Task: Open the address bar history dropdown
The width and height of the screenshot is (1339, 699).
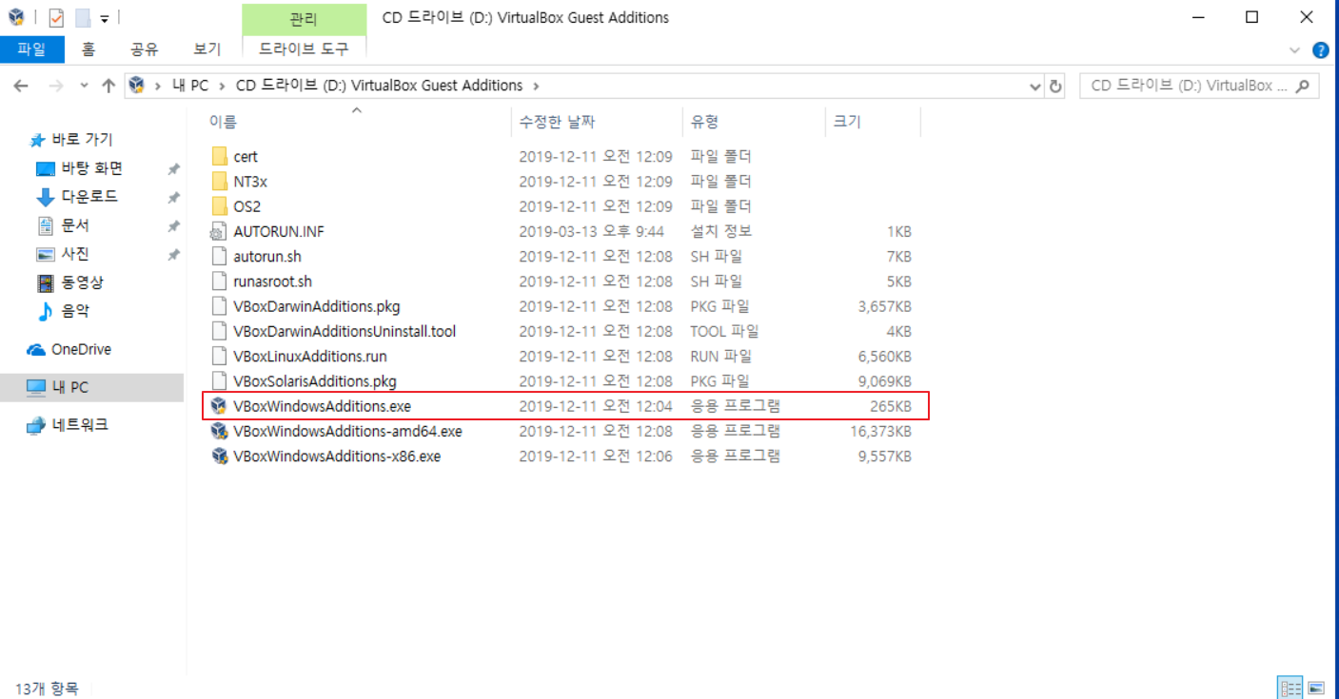Action: click(x=1035, y=86)
